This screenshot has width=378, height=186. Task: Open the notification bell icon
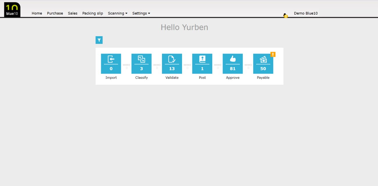coord(285,15)
